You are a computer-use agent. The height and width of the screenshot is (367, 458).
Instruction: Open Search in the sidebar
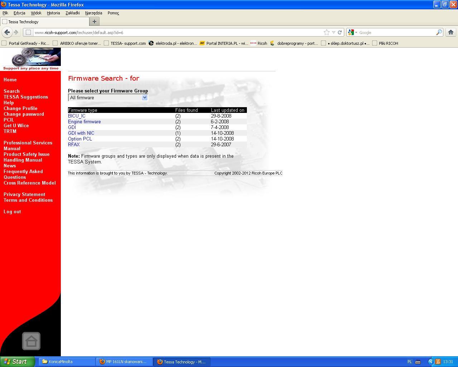click(x=11, y=91)
